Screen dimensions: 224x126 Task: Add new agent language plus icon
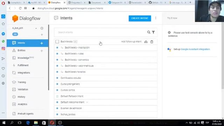click(x=42, y=35)
